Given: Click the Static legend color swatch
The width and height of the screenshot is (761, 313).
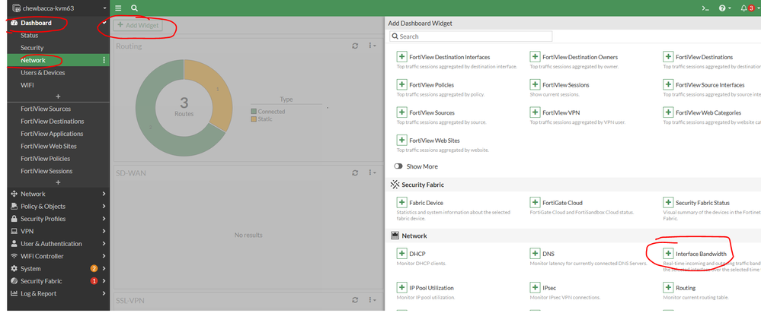Looking at the screenshot, I should pos(254,119).
